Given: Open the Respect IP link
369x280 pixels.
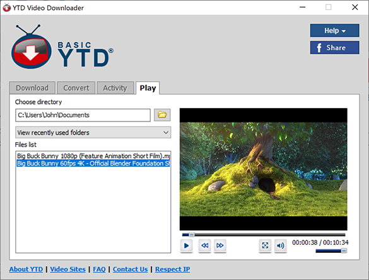Looking at the screenshot, I should [x=172, y=269].
